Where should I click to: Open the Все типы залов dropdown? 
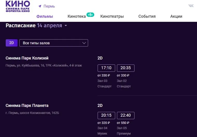[x=54, y=43]
